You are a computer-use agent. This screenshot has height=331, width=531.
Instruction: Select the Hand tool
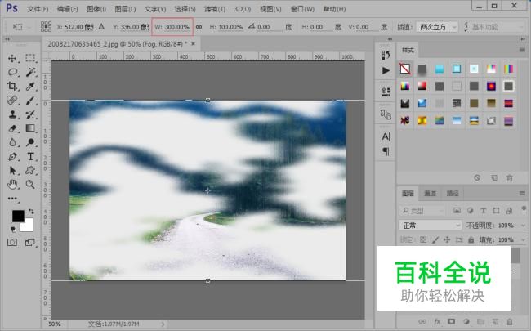pos(12,185)
